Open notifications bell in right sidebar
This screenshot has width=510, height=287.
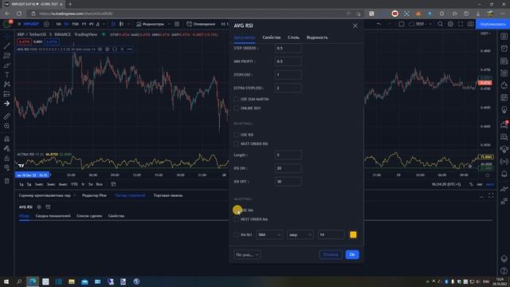tap(504, 174)
